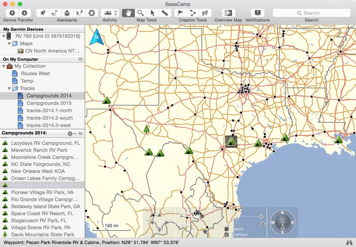Select the Hand pan tool
The width and height of the screenshot is (356, 247).
pos(128,13)
